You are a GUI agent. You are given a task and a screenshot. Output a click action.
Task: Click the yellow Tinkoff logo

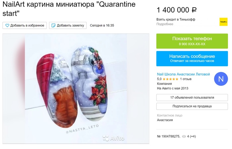click(x=223, y=22)
